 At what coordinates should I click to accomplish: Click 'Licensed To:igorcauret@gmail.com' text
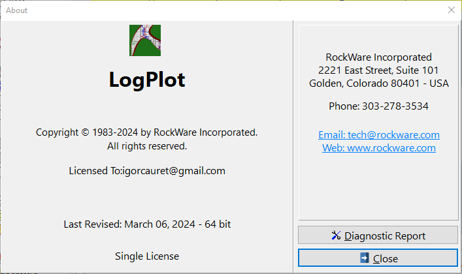[x=147, y=171]
